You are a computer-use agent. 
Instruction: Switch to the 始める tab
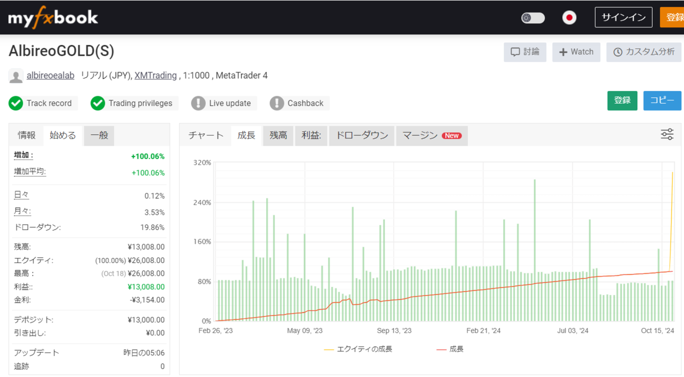coord(63,136)
